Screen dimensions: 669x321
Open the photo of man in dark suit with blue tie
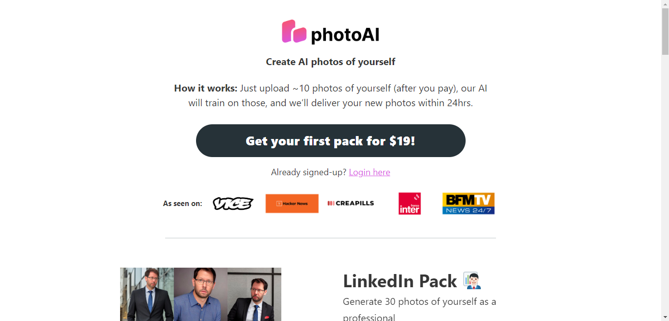tap(147, 294)
